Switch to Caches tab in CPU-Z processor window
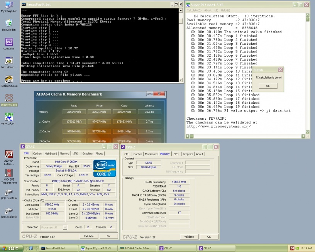The width and height of the screenshot is (315, 252). coord(37,154)
